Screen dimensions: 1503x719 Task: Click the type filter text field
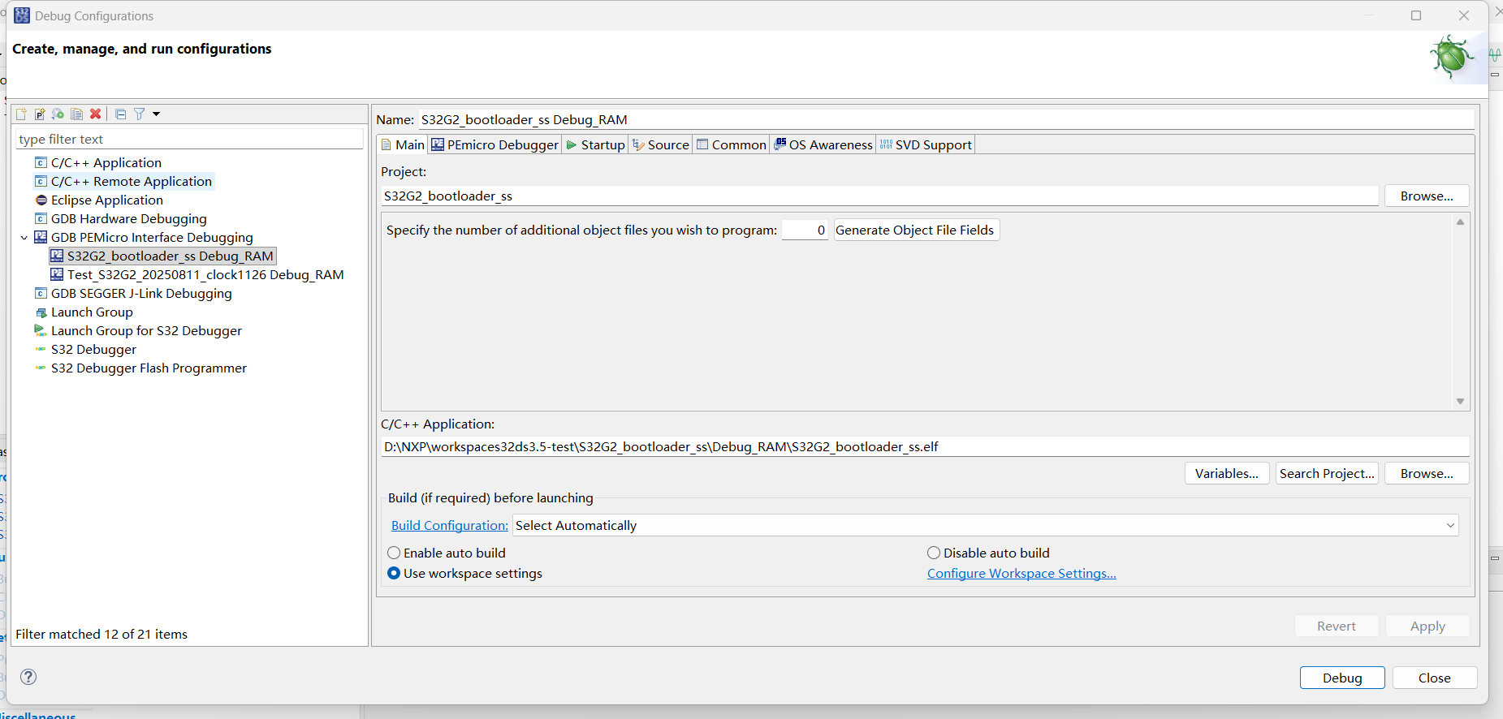click(189, 140)
